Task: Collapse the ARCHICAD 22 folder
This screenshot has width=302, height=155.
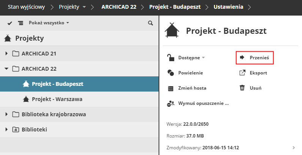Action: coord(6,69)
